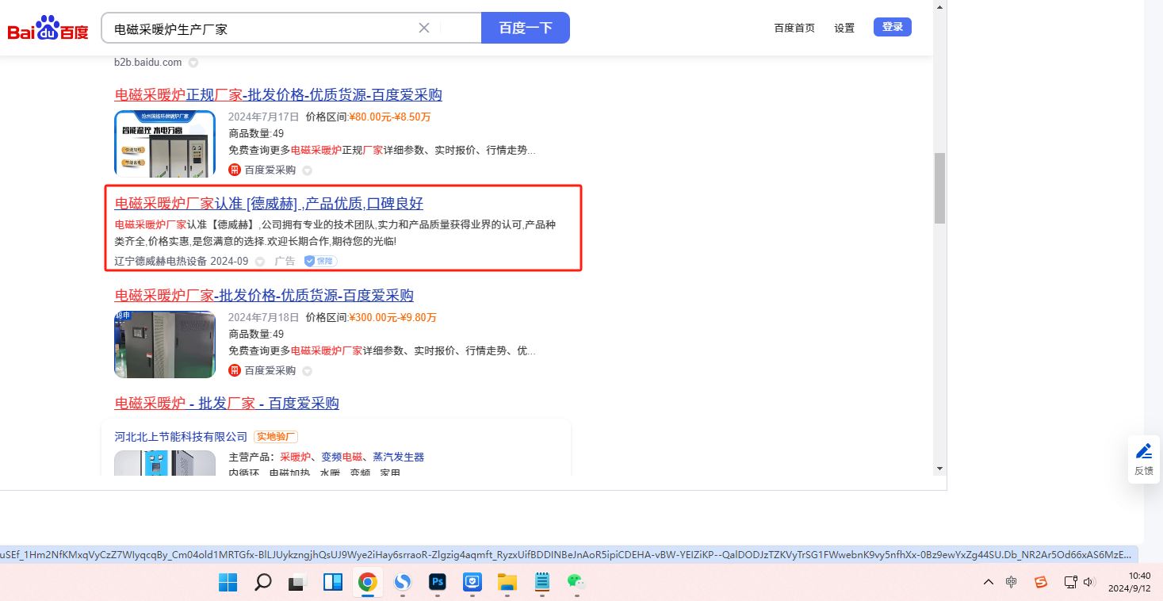Open Photoshop from the taskbar
Screen dimensions: 1163x601
point(437,583)
